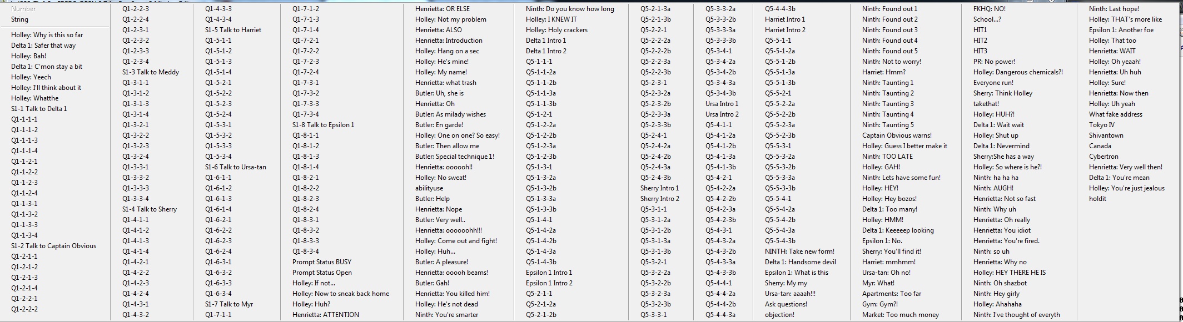This screenshot has height=322, width=1183.
Task: Click 'S1-4 Talk to Sherry'
Action: click(150, 209)
